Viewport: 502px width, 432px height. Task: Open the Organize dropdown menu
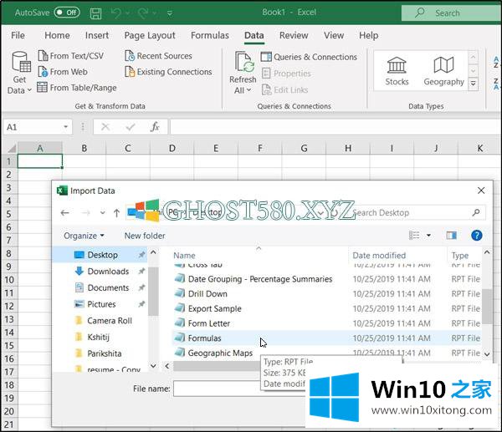point(84,236)
